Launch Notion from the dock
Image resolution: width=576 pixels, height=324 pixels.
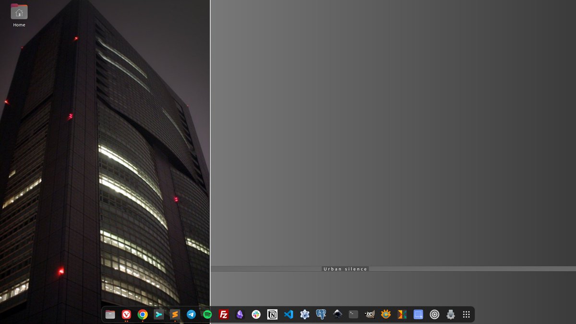tap(272, 314)
